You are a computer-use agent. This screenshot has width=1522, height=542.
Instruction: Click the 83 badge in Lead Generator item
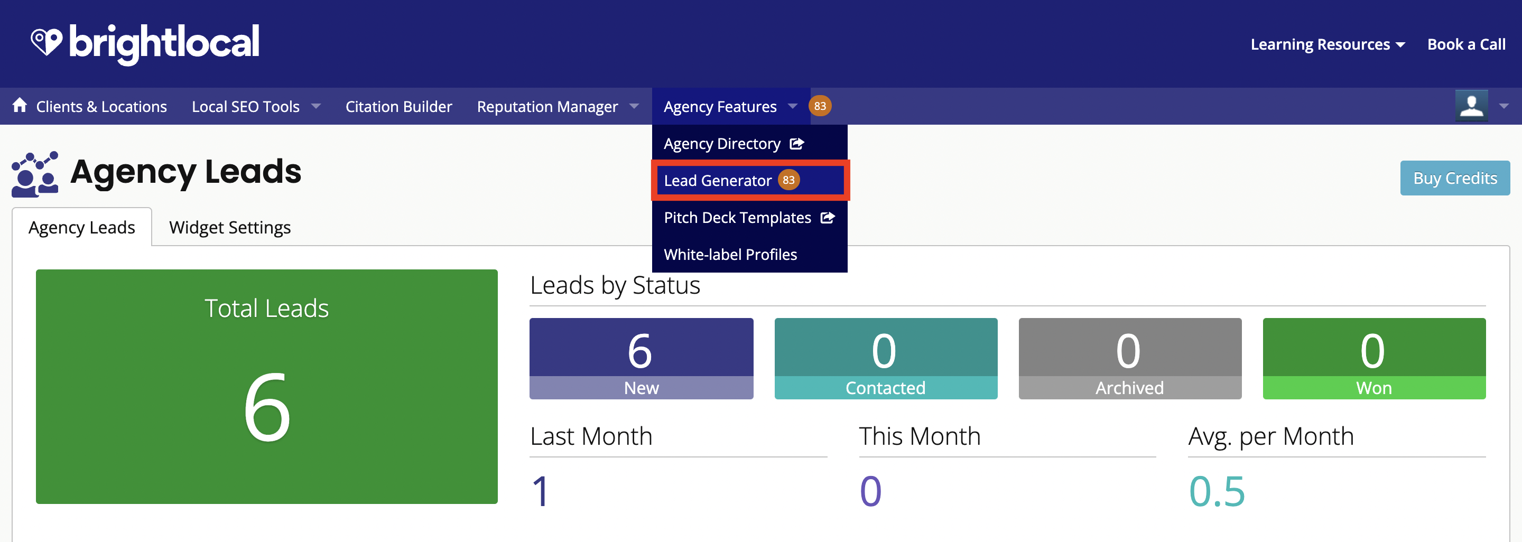click(x=788, y=180)
